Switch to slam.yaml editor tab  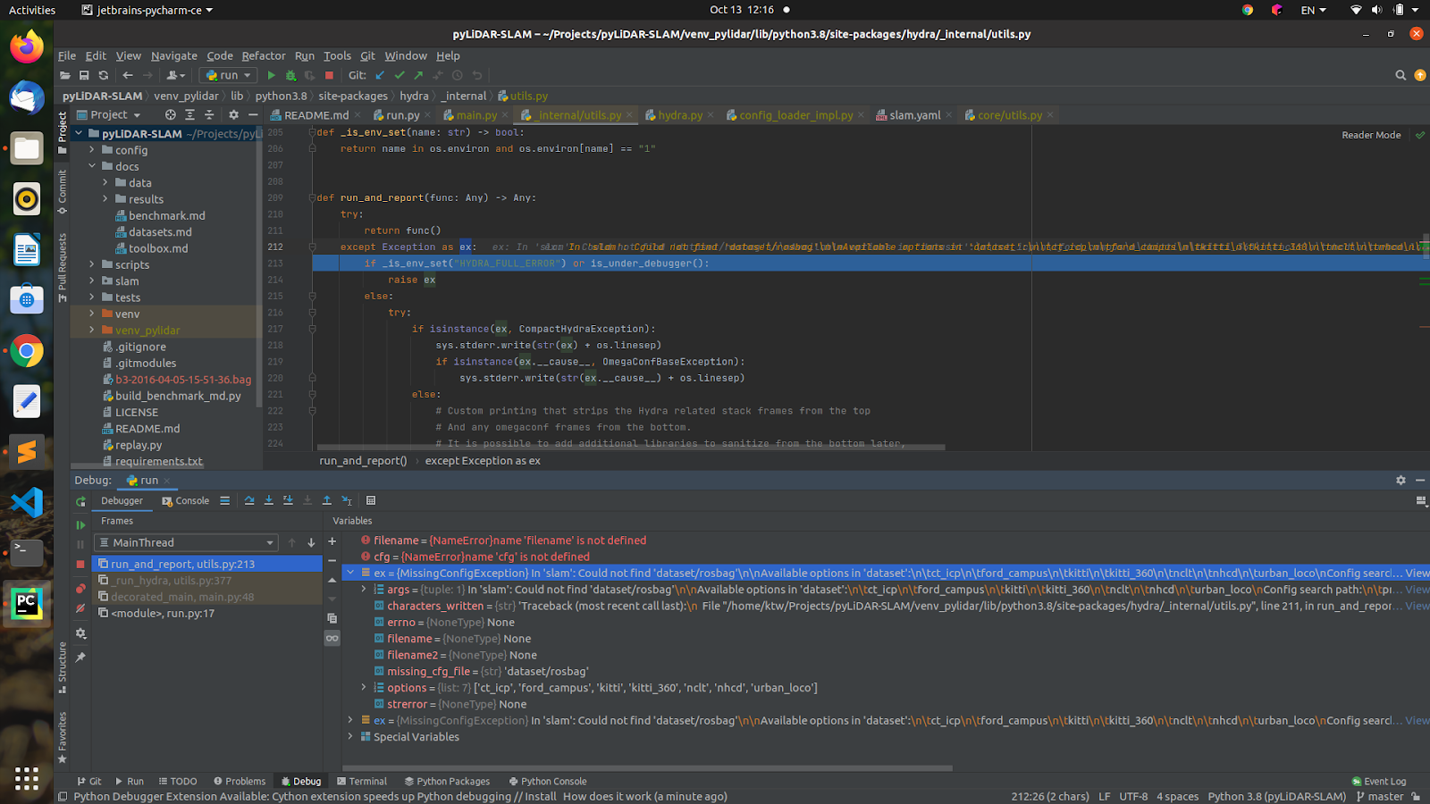click(x=914, y=115)
